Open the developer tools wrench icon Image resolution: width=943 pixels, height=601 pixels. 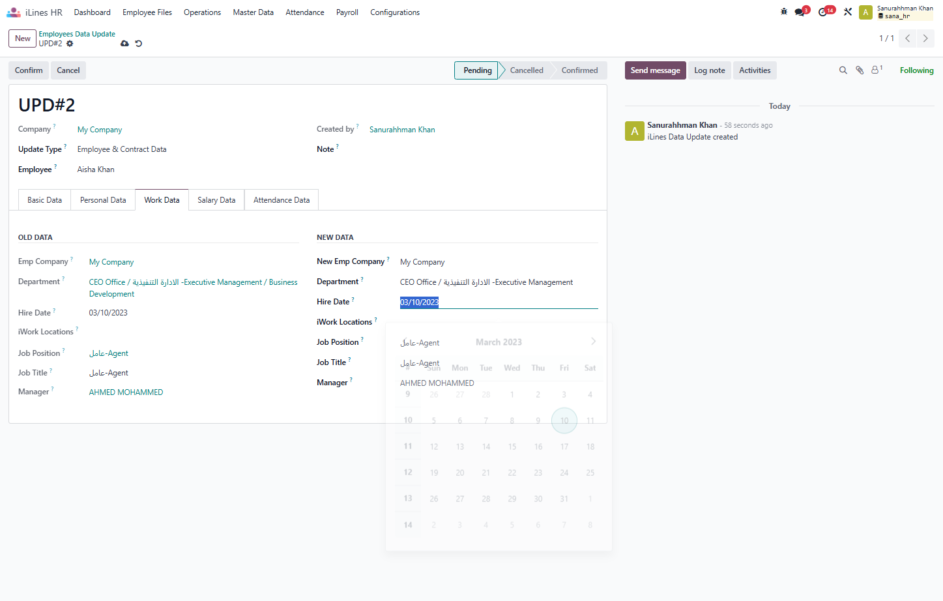(x=848, y=12)
